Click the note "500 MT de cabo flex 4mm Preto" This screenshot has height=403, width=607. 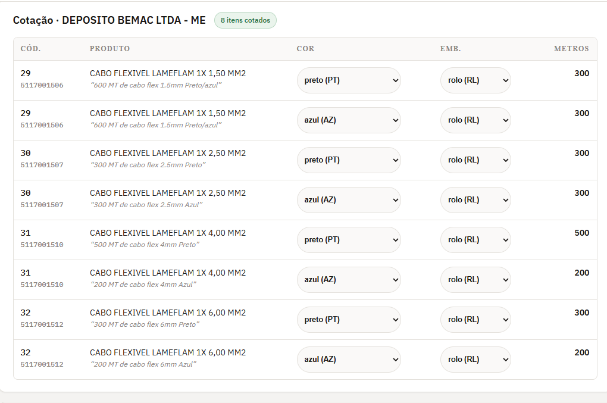tap(145, 245)
